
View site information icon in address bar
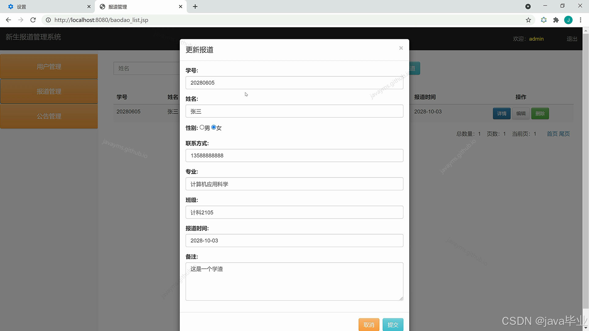pyautogui.click(x=48, y=20)
